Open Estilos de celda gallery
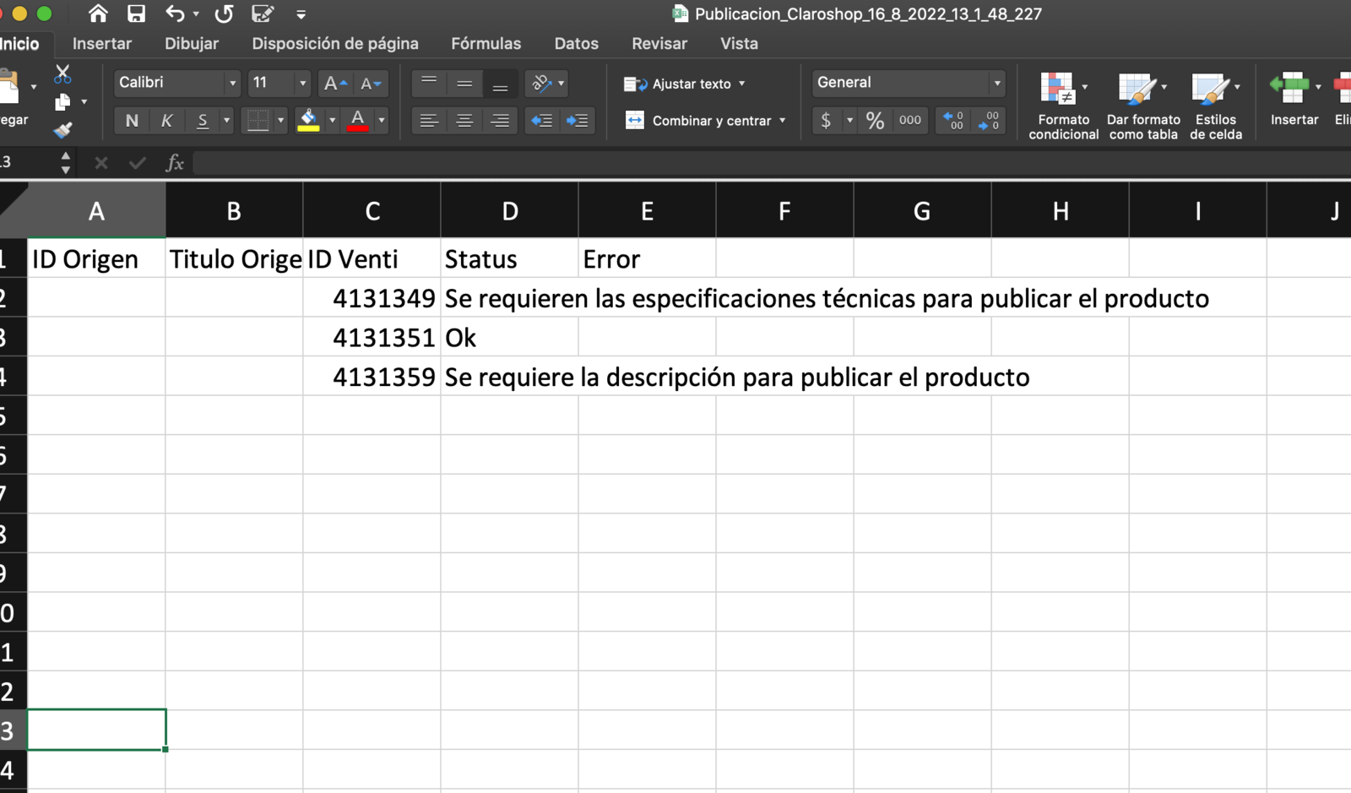Screen dimensions: 1351x793 (1216, 106)
